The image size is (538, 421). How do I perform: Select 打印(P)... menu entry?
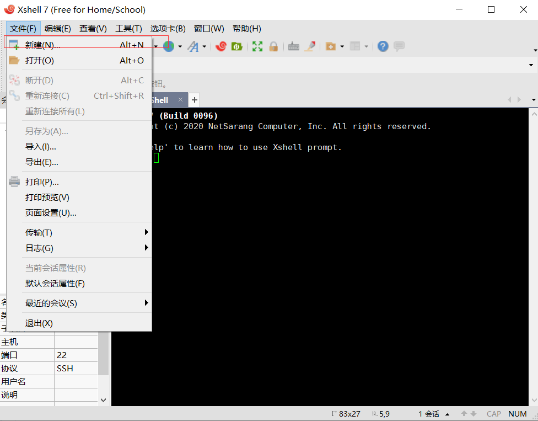click(x=79, y=182)
